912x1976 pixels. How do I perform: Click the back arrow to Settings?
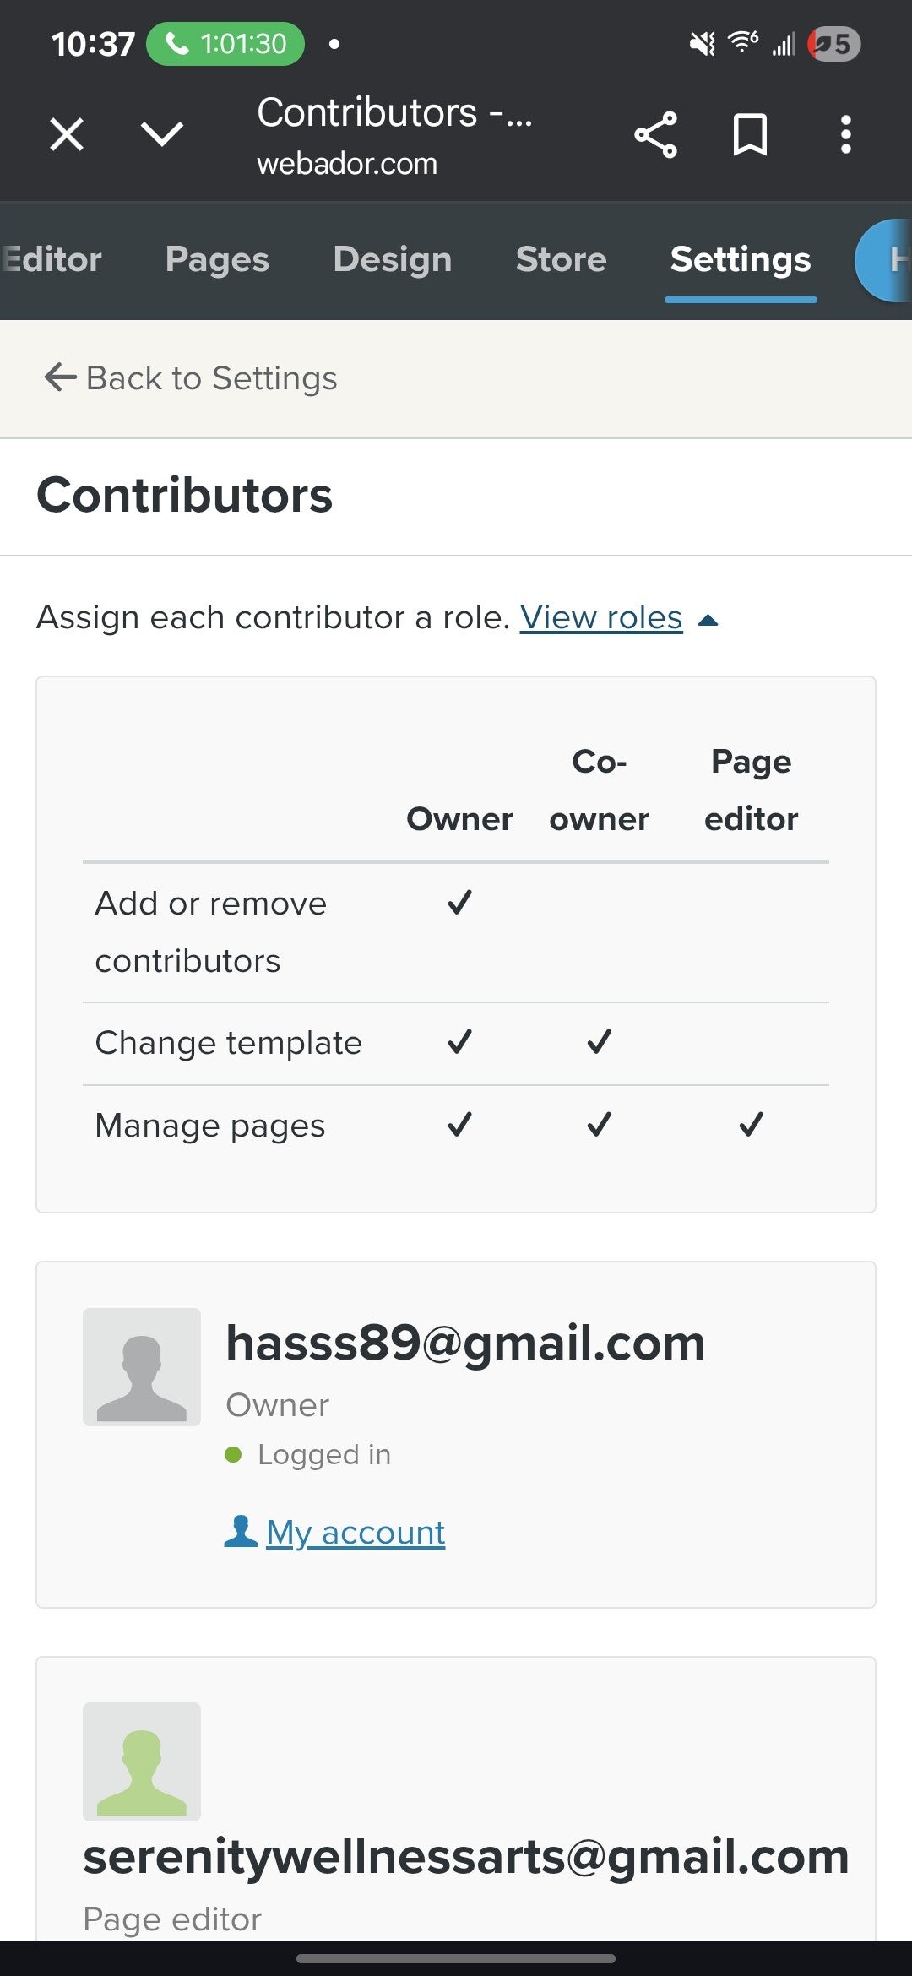60,377
